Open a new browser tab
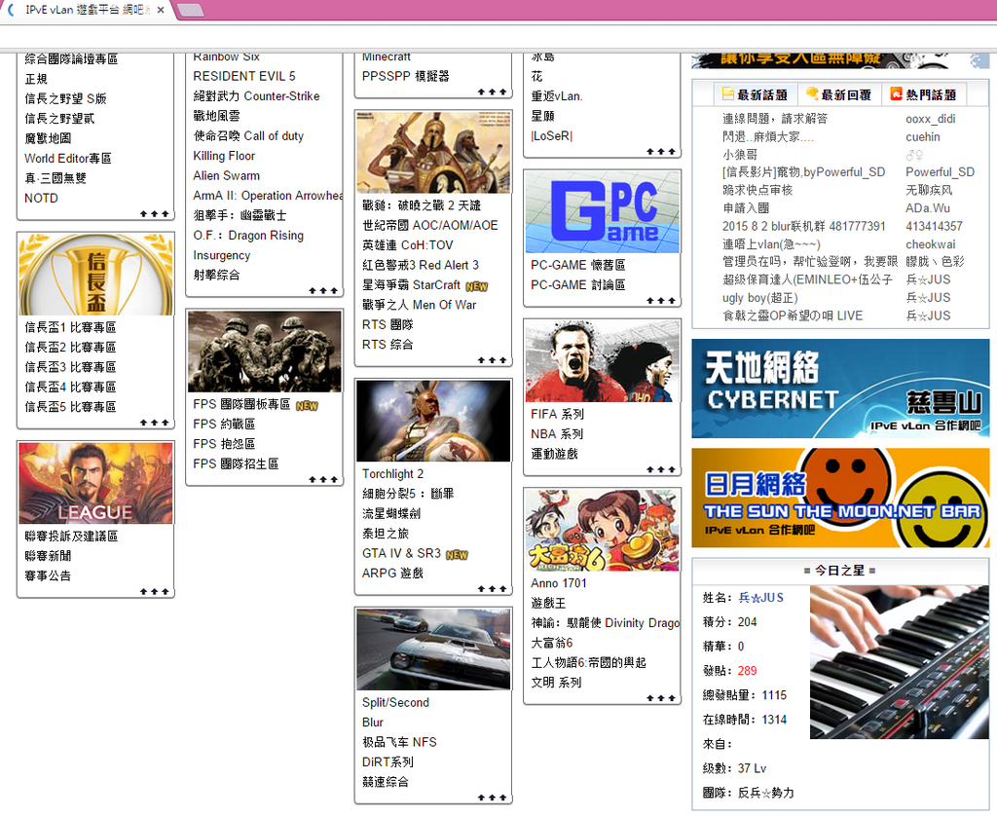 pyautogui.click(x=191, y=10)
